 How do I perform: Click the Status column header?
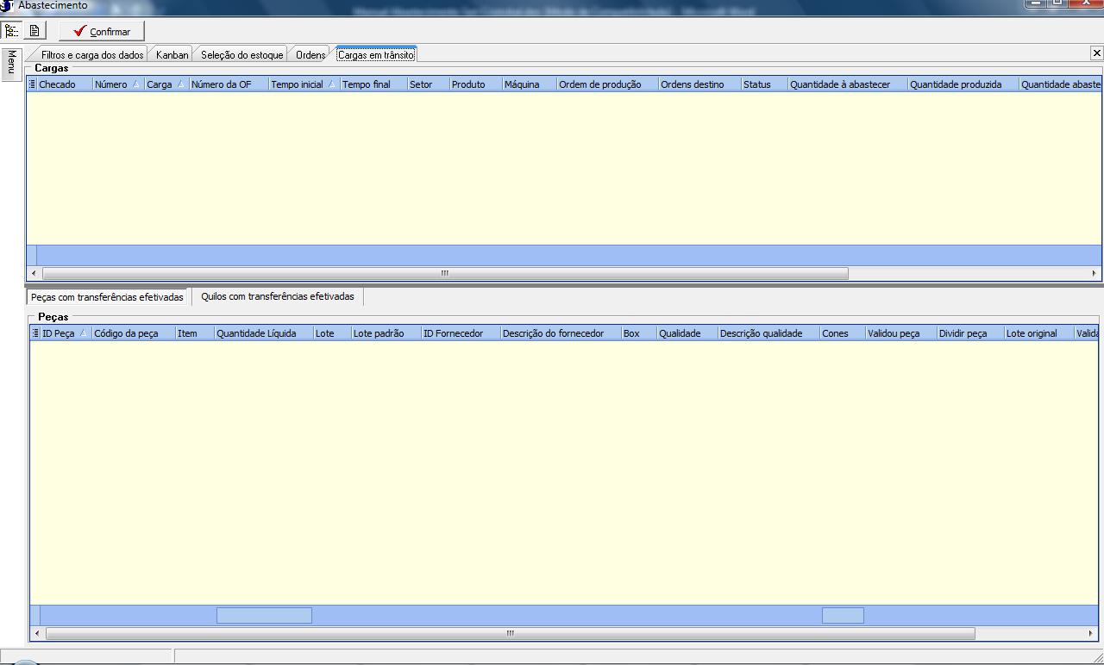[757, 84]
